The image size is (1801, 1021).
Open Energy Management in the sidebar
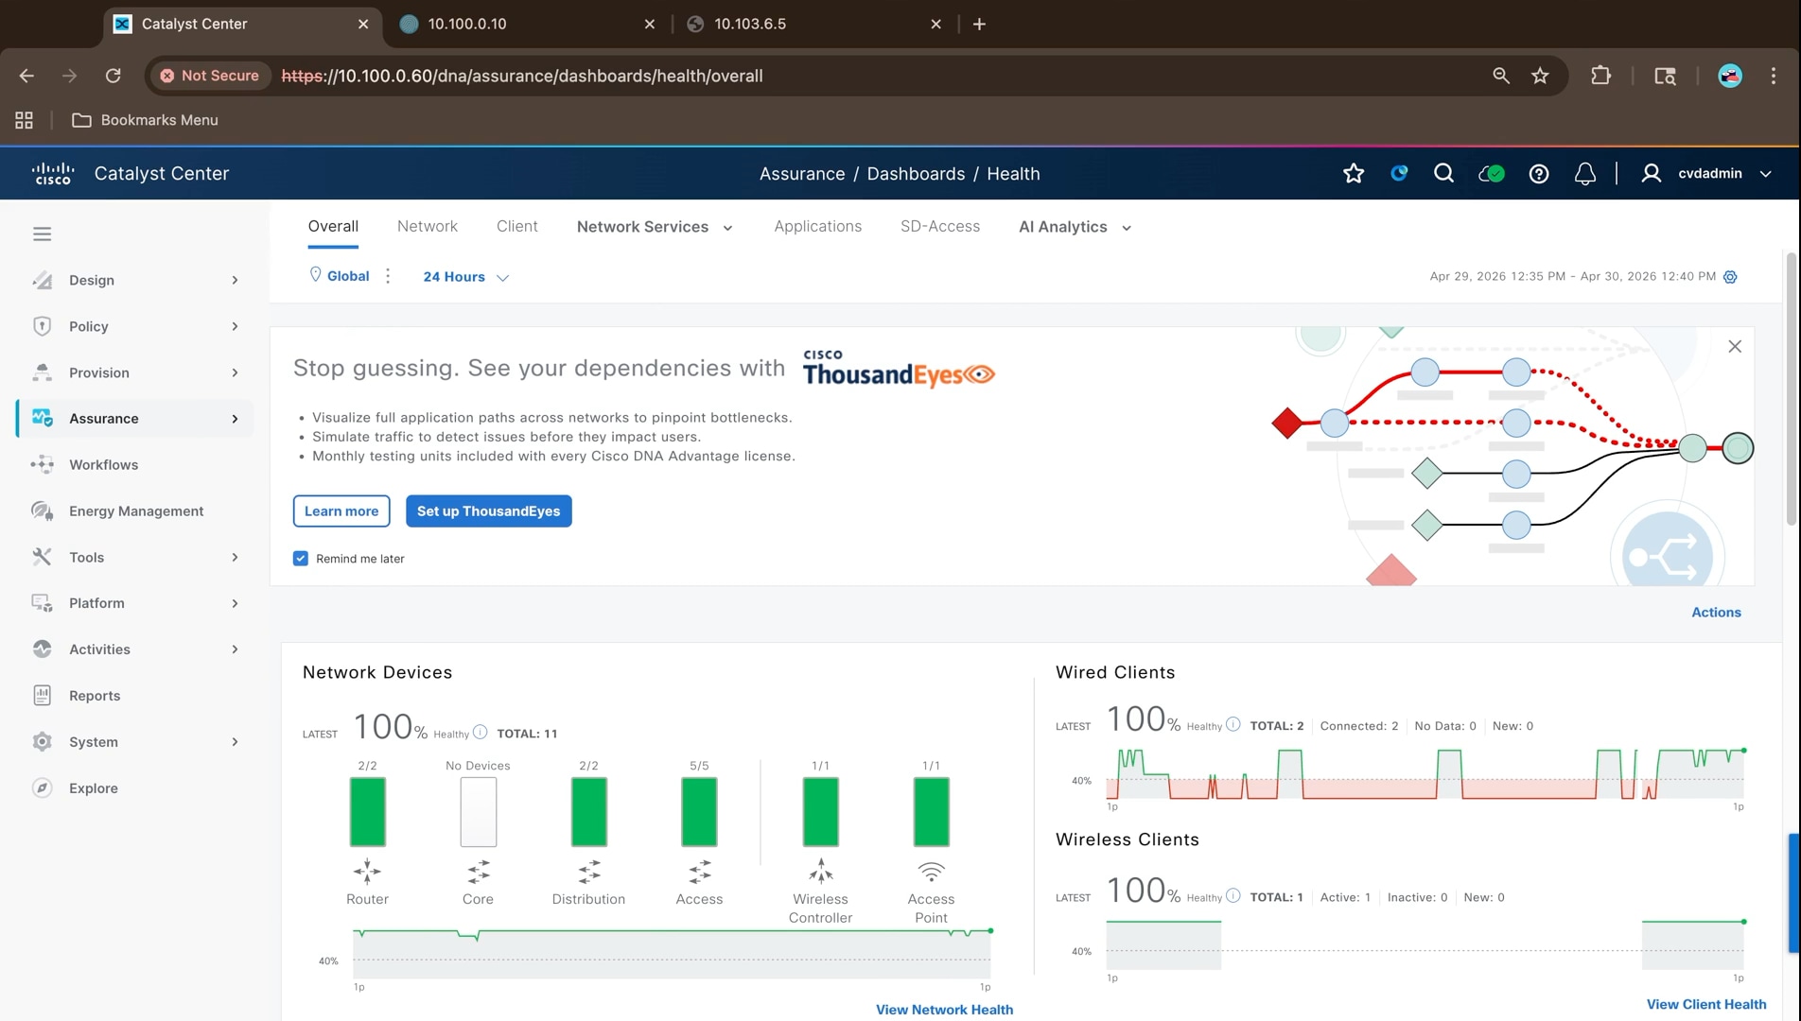(135, 510)
